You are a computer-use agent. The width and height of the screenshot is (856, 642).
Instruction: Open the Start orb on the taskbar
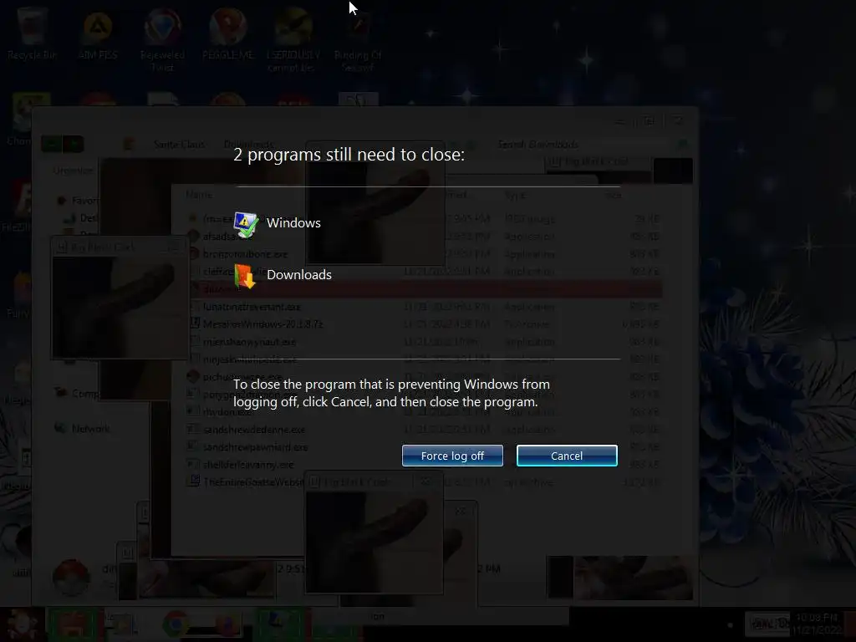pos(22,624)
